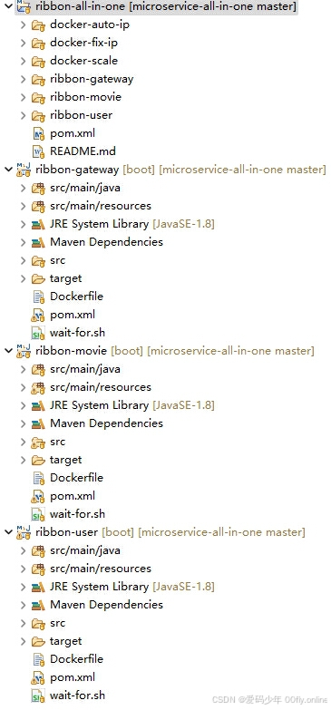
Task: Expand the target folder in ribbon-movie
Action: [23, 460]
